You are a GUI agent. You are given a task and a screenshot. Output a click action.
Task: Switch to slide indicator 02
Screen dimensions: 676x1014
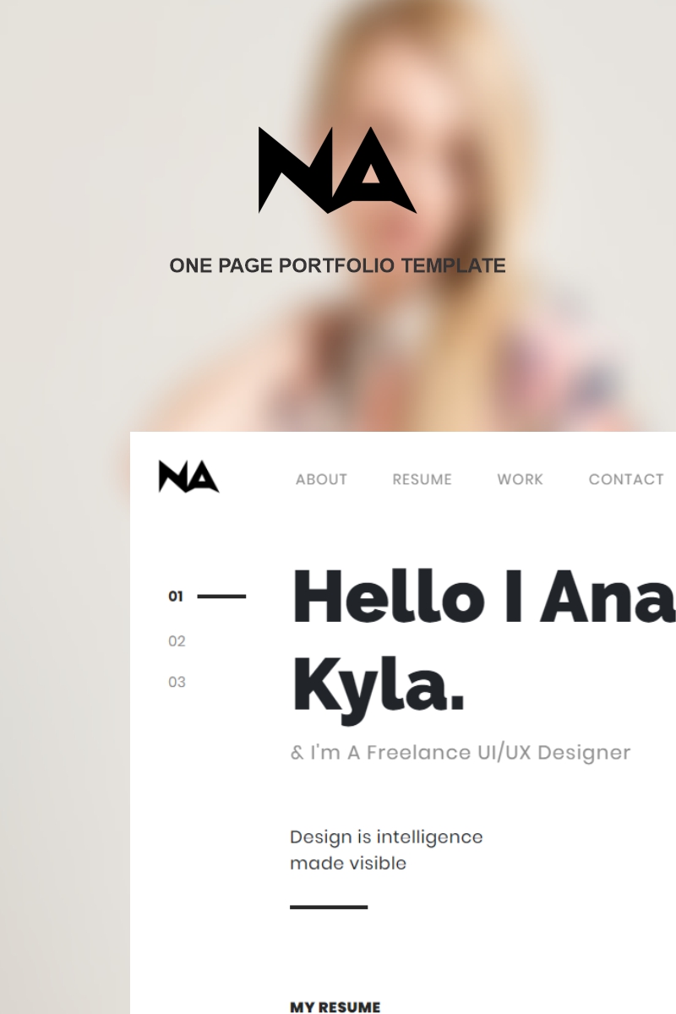177,641
